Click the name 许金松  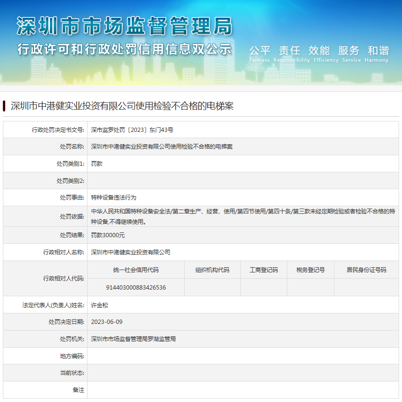tap(99, 305)
